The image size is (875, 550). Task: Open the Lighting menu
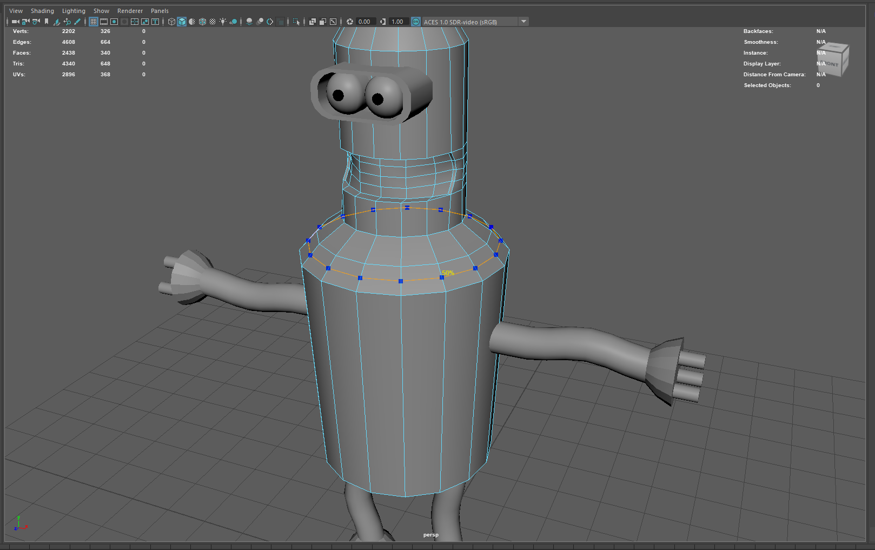pos(74,11)
